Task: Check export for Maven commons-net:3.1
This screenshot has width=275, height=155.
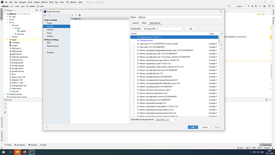Action: [x=134, y=90]
